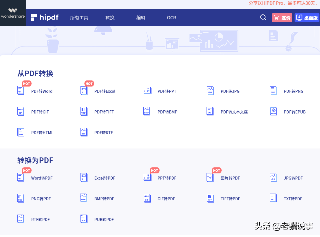The image size is (320, 237).
Task: Click the TXT转PDF file icon
Action: pos(273,198)
